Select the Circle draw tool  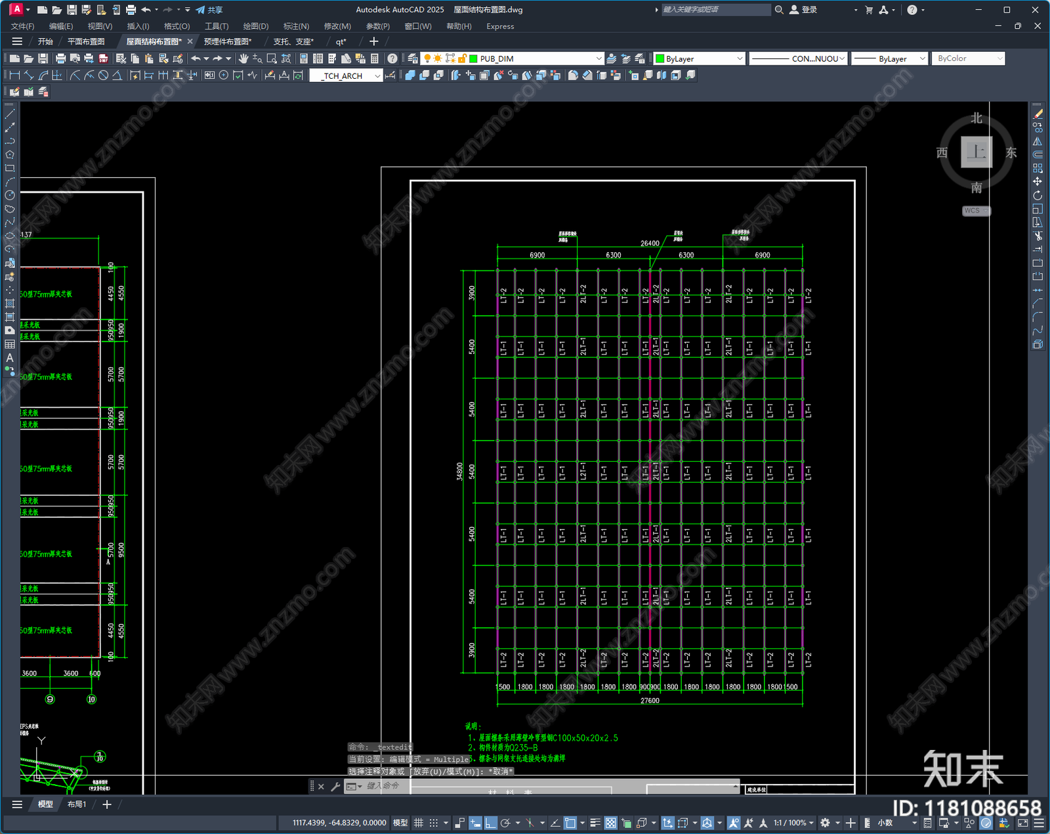10,195
